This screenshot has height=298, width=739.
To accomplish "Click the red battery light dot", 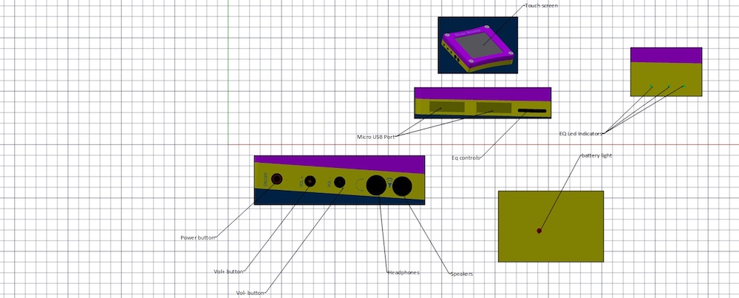I will point(539,231).
